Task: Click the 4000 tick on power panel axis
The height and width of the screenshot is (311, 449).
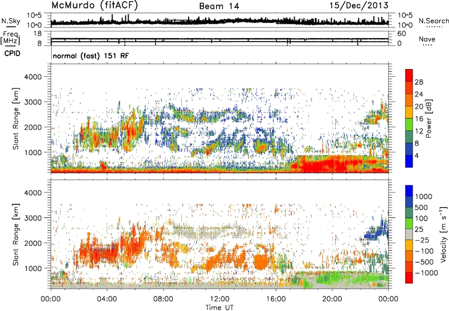Action: pyautogui.click(x=33, y=77)
